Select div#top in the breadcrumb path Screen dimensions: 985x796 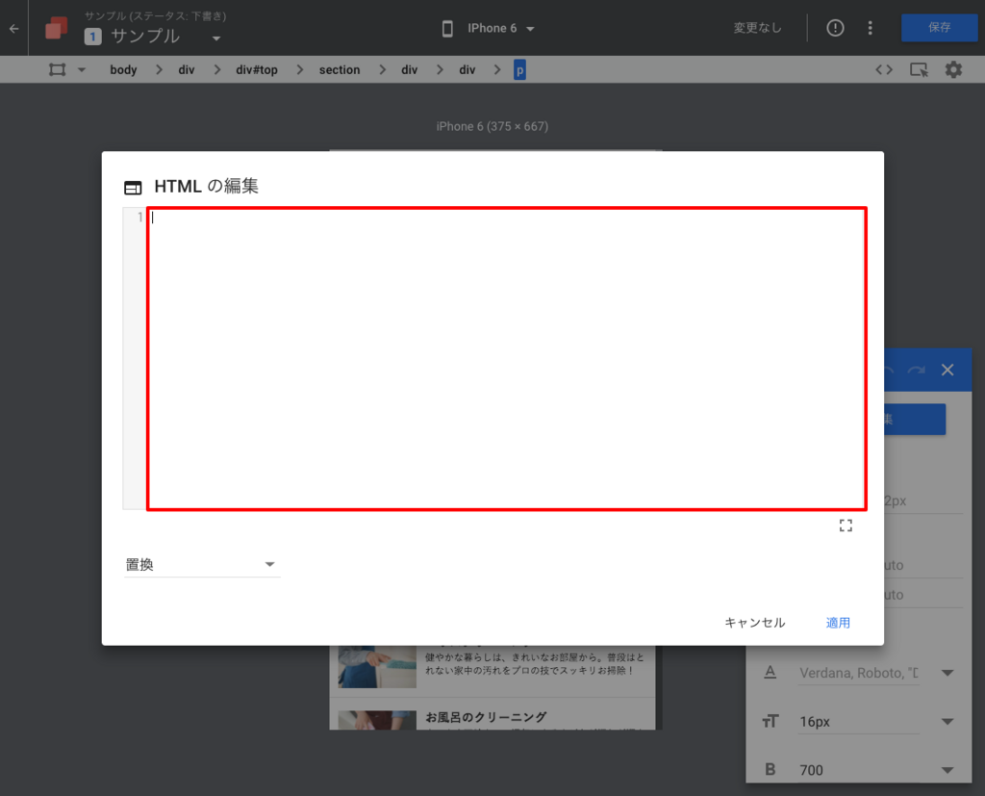click(x=256, y=69)
